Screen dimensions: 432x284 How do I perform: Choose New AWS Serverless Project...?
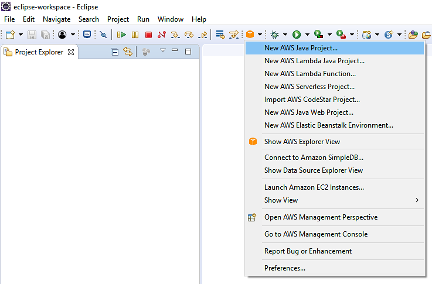click(x=335, y=87)
